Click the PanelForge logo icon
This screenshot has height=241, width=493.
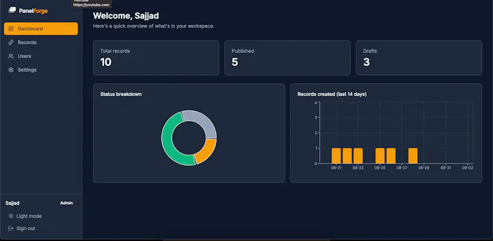point(12,10)
